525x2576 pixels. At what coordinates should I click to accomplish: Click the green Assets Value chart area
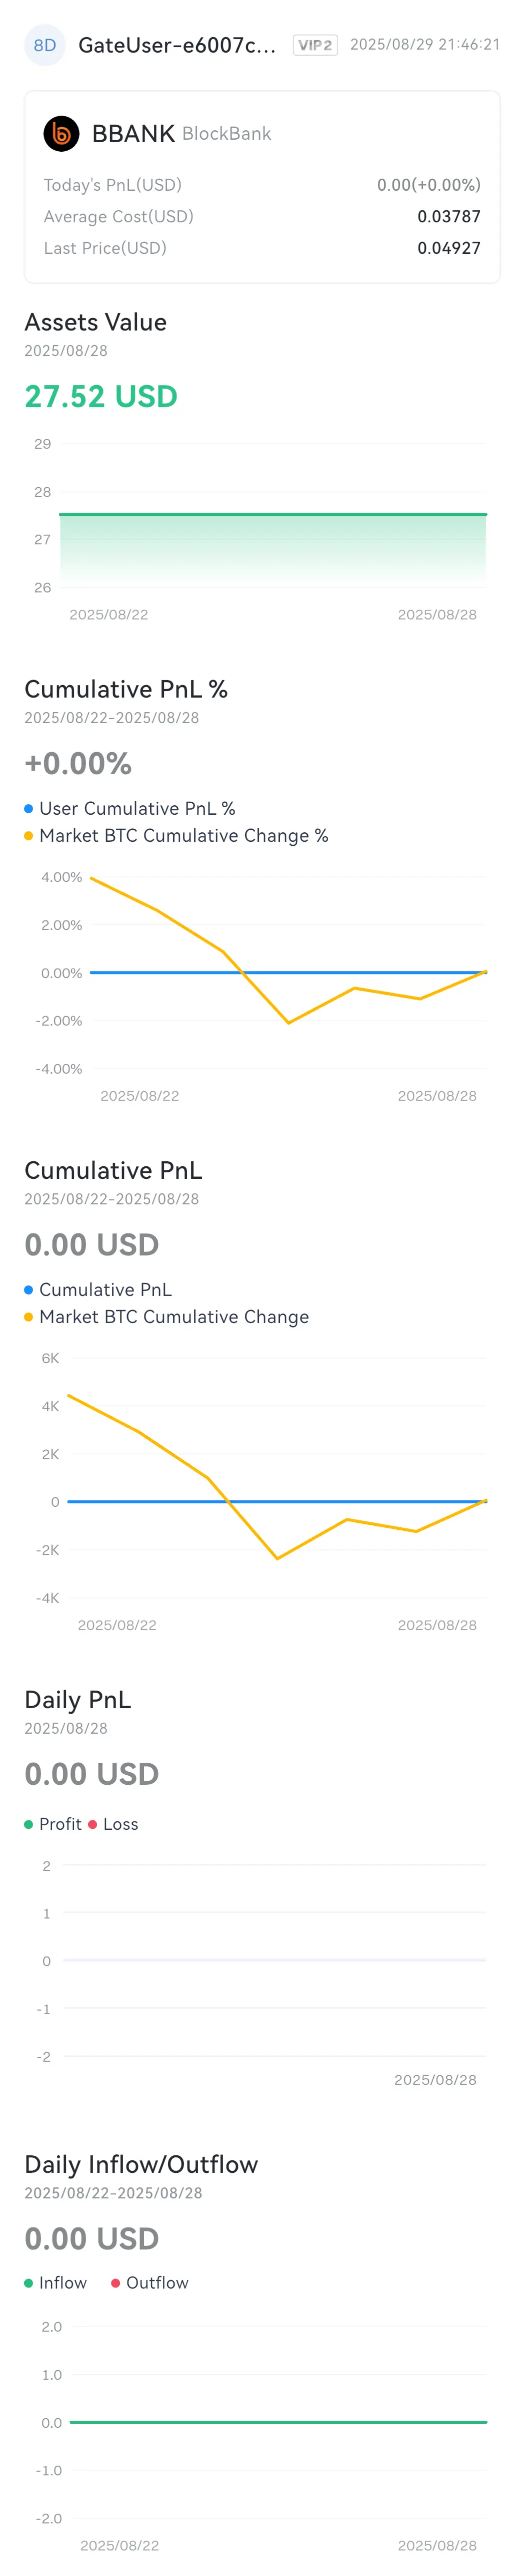point(272,548)
